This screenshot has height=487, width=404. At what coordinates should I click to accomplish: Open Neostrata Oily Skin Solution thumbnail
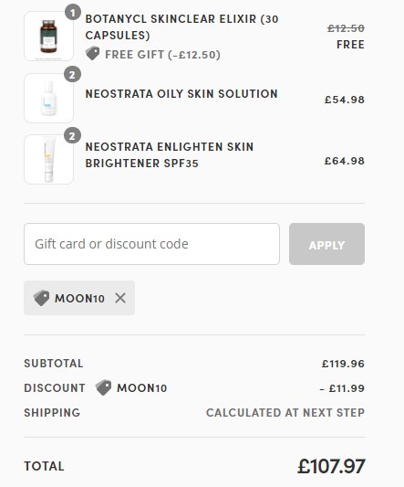48,98
